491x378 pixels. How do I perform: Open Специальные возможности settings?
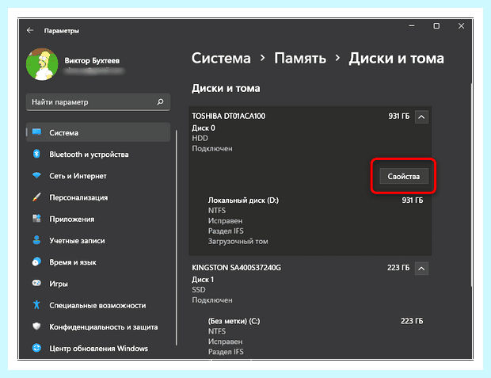(x=98, y=305)
